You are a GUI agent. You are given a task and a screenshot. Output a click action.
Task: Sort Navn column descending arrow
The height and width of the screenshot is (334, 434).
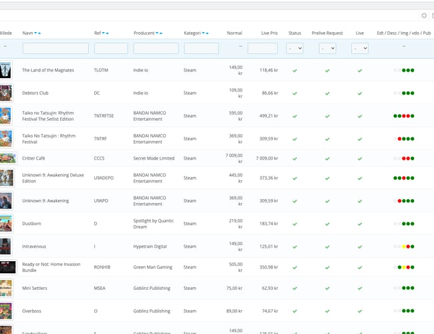pos(35,33)
